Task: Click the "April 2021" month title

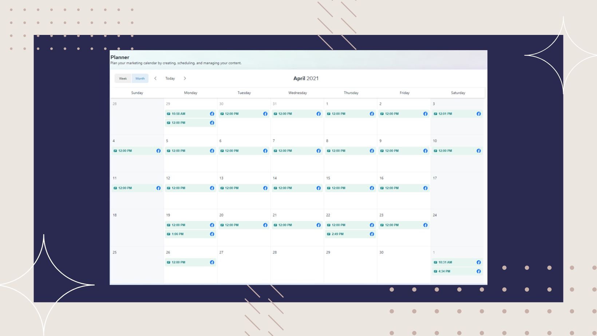Action: point(306,78)
